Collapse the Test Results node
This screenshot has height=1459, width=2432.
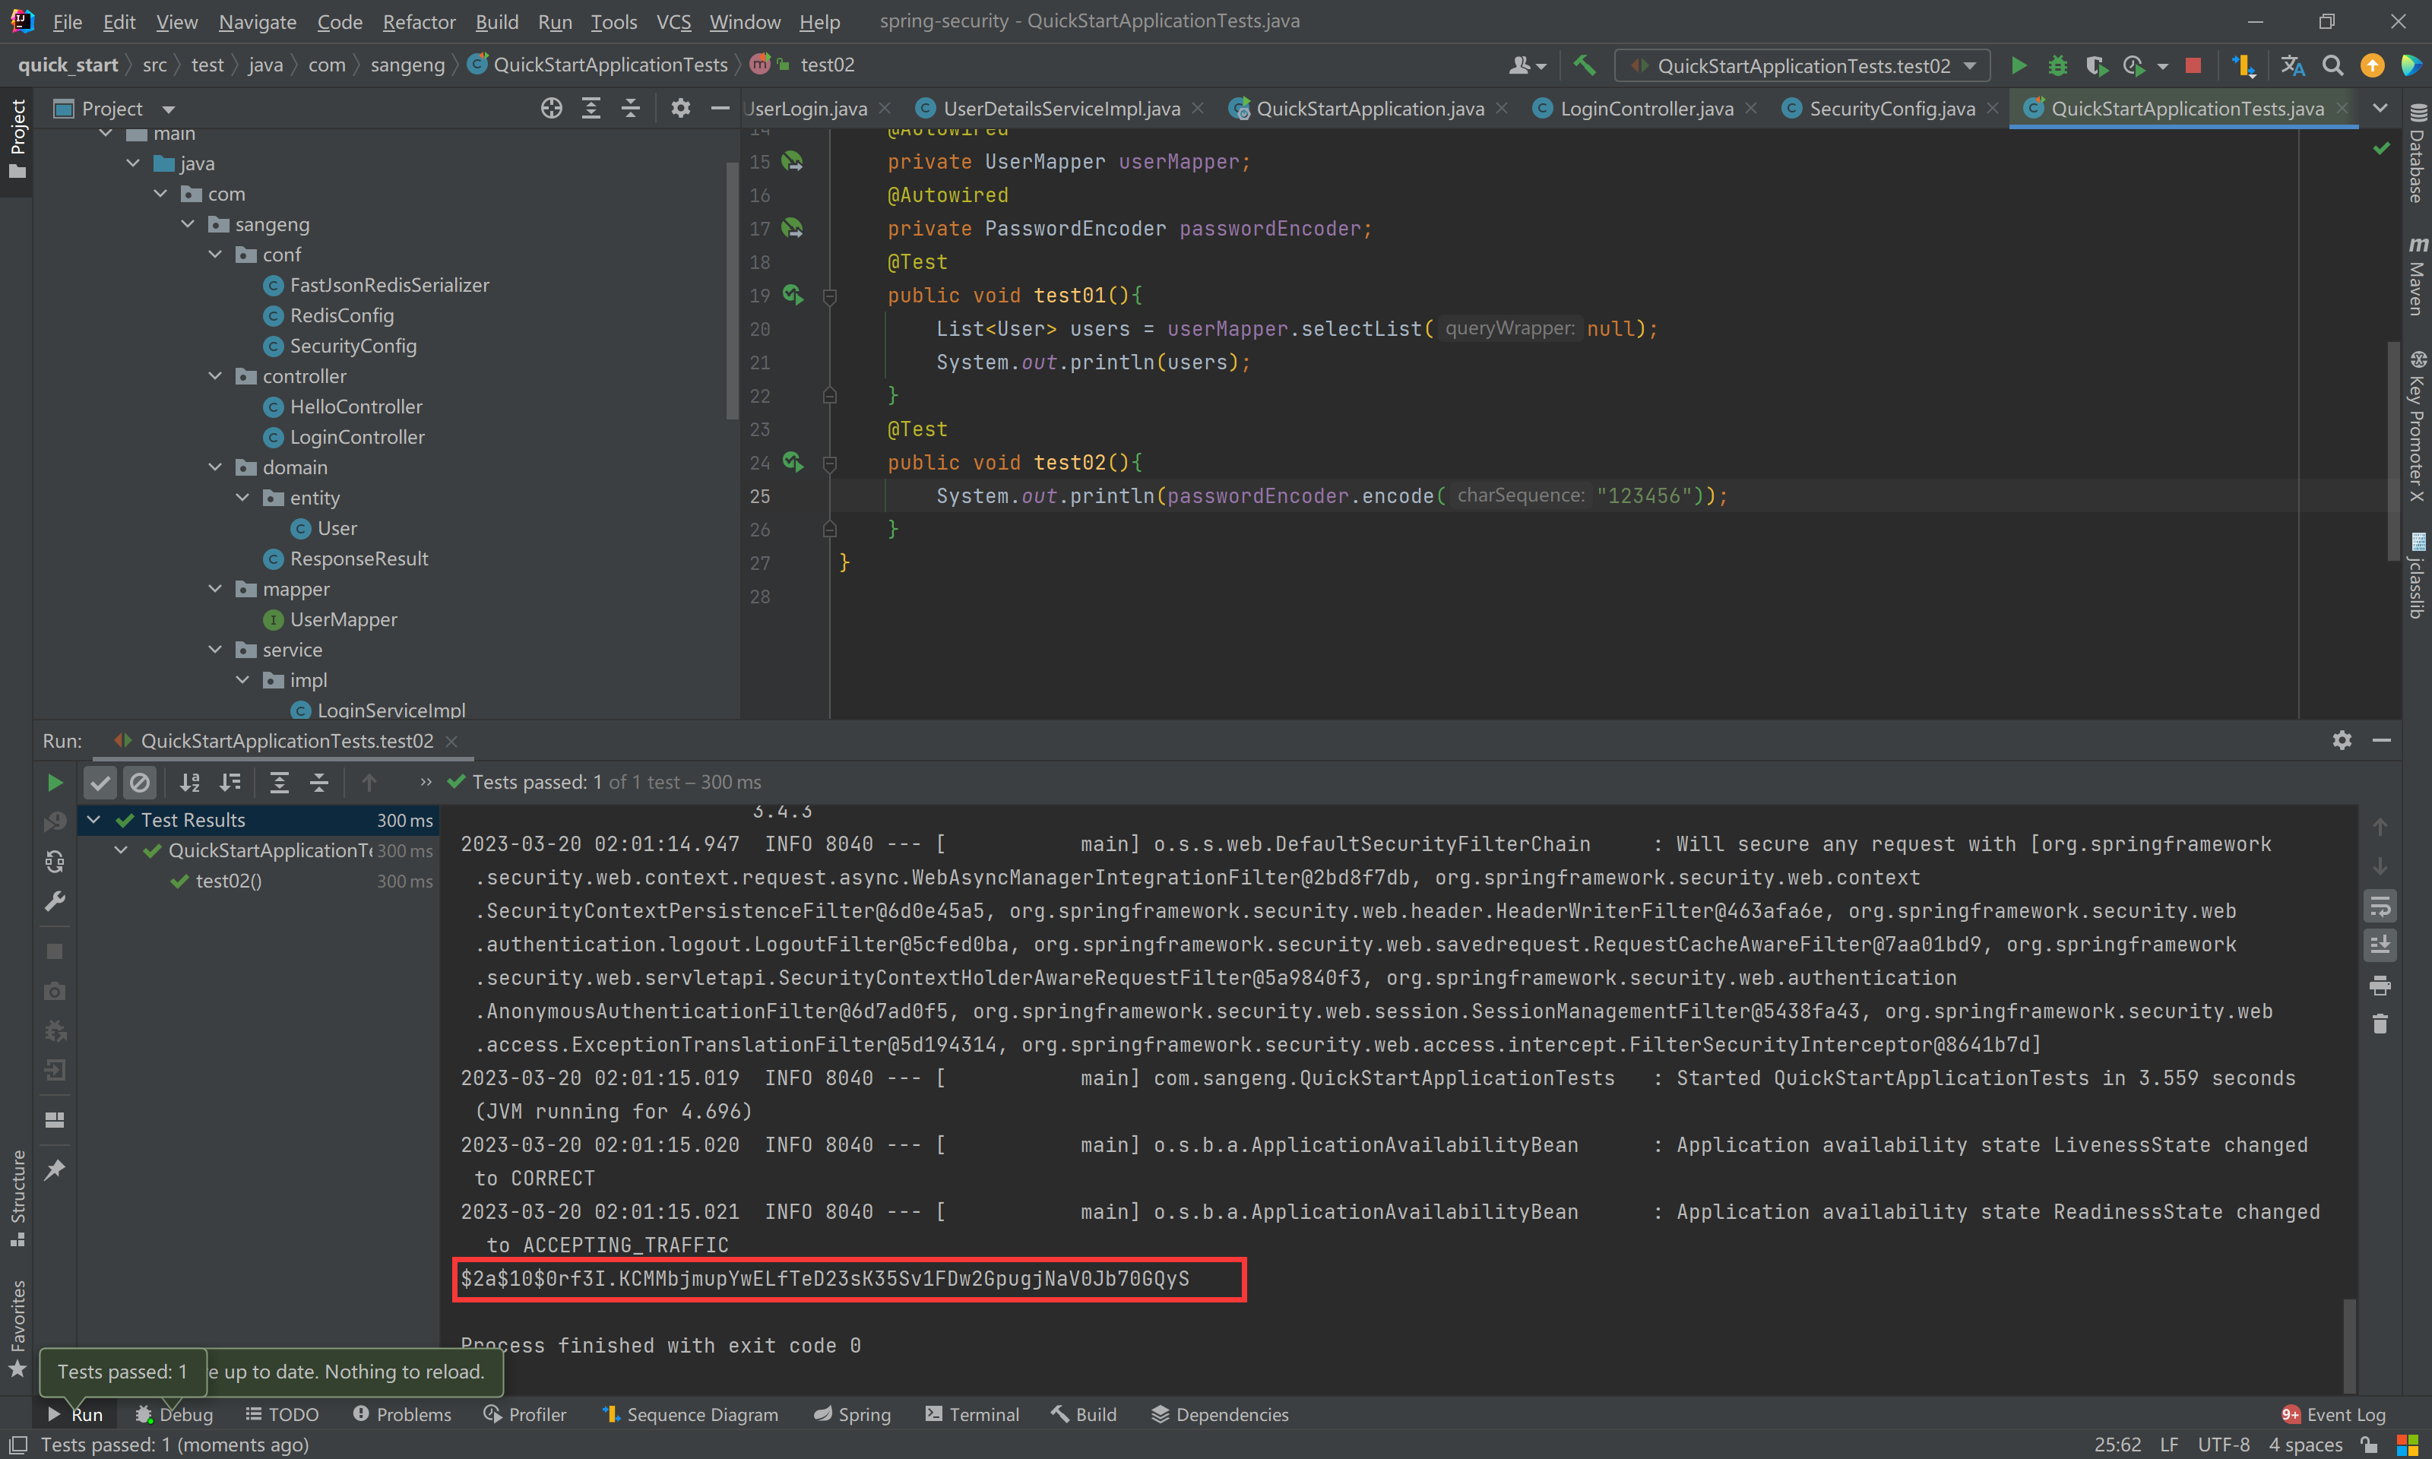93,819
